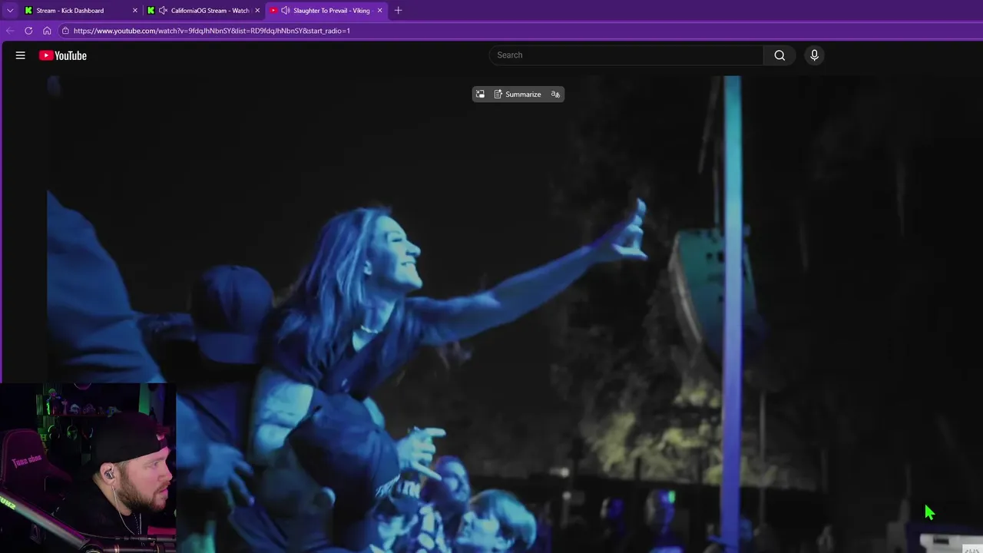Start voice search with microphone icon
This screenshot has height=553, width=983.
815,55
